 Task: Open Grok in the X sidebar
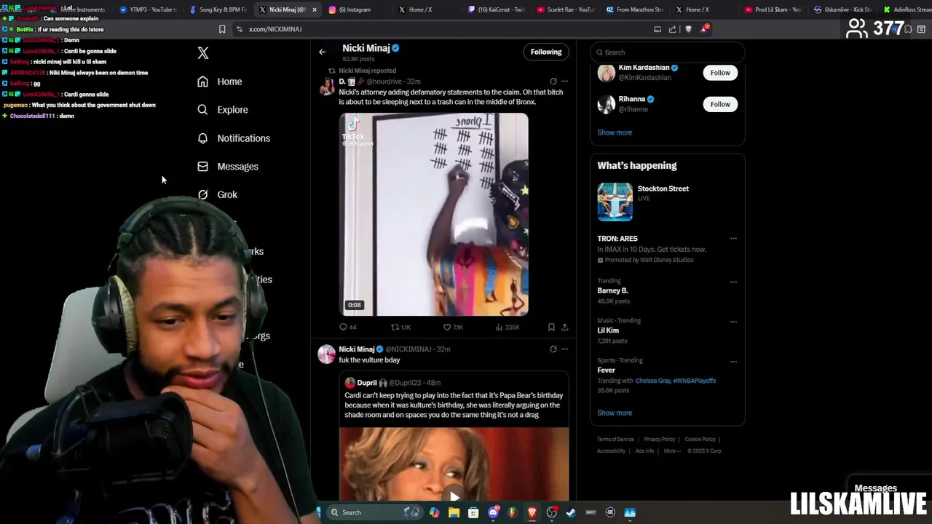tap(217, 195)
